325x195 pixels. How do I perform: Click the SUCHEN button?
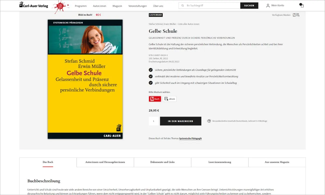pyautogui.click(x=249, y=5)
